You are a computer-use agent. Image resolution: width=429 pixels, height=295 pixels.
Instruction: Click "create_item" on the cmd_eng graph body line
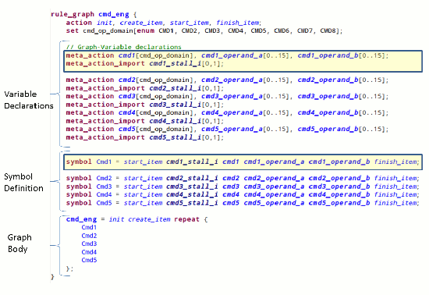(149, 219)
